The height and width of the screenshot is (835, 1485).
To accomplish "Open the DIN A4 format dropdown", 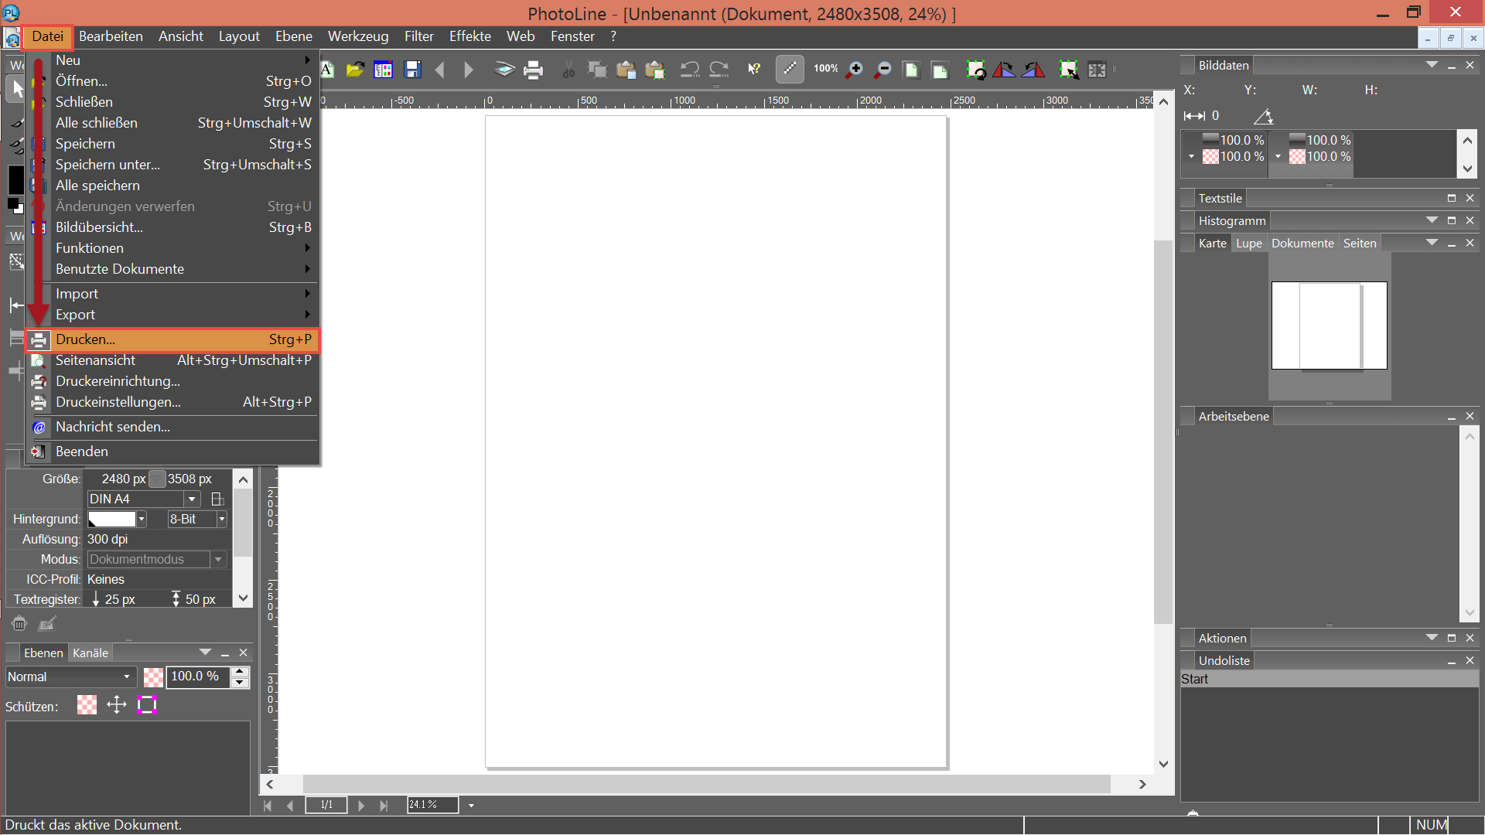I will tap(192, 499).
